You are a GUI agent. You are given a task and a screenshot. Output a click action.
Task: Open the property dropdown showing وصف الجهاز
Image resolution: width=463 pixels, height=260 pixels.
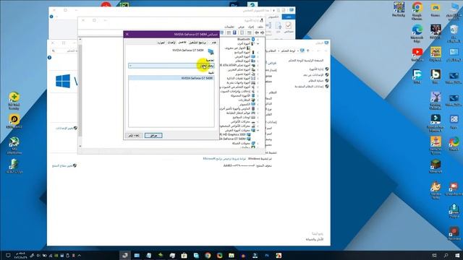171,66
